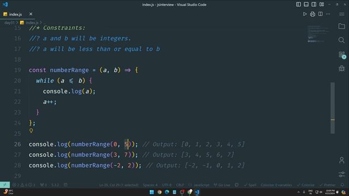The width and height of the screenshot is (349, 196).
Task: Click the minimap code preview
Action: tap(318, 34)
